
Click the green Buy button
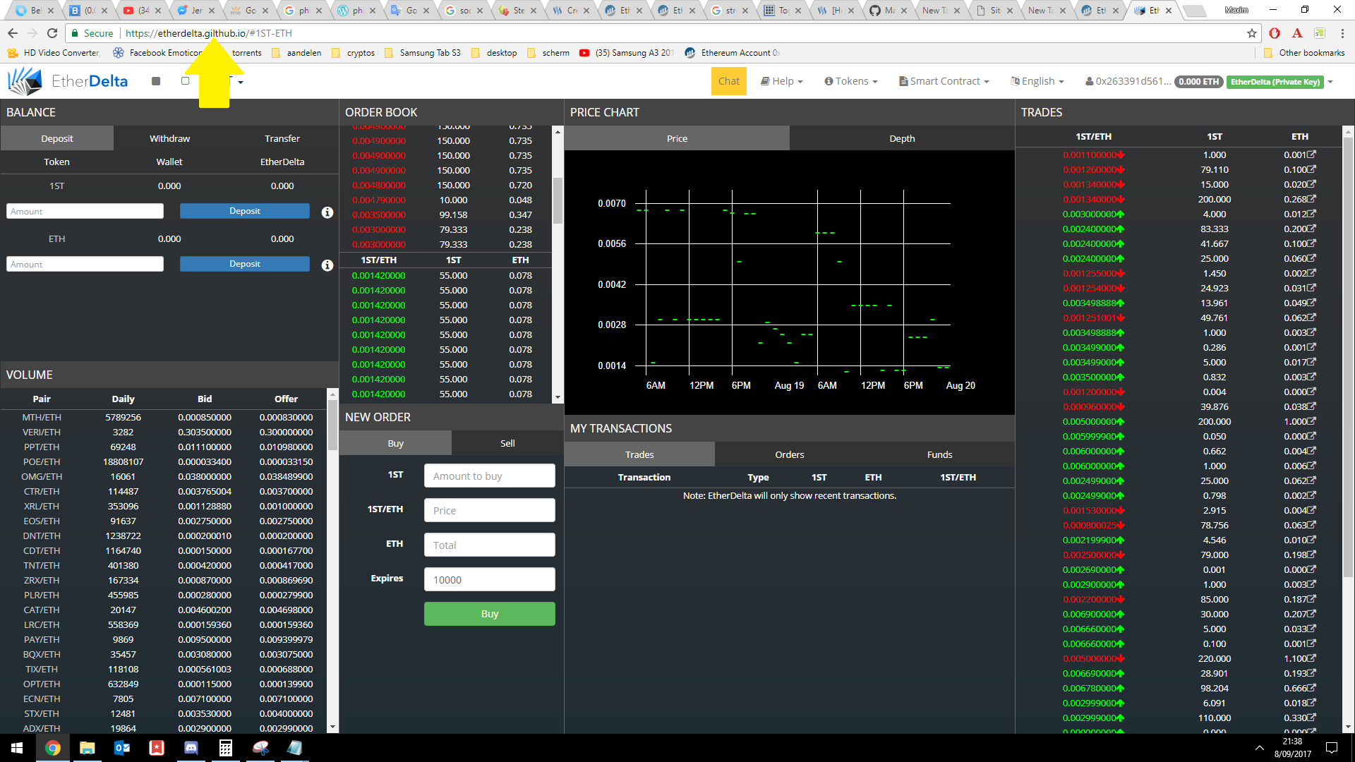pyautogui.click(x=490, y=614)
